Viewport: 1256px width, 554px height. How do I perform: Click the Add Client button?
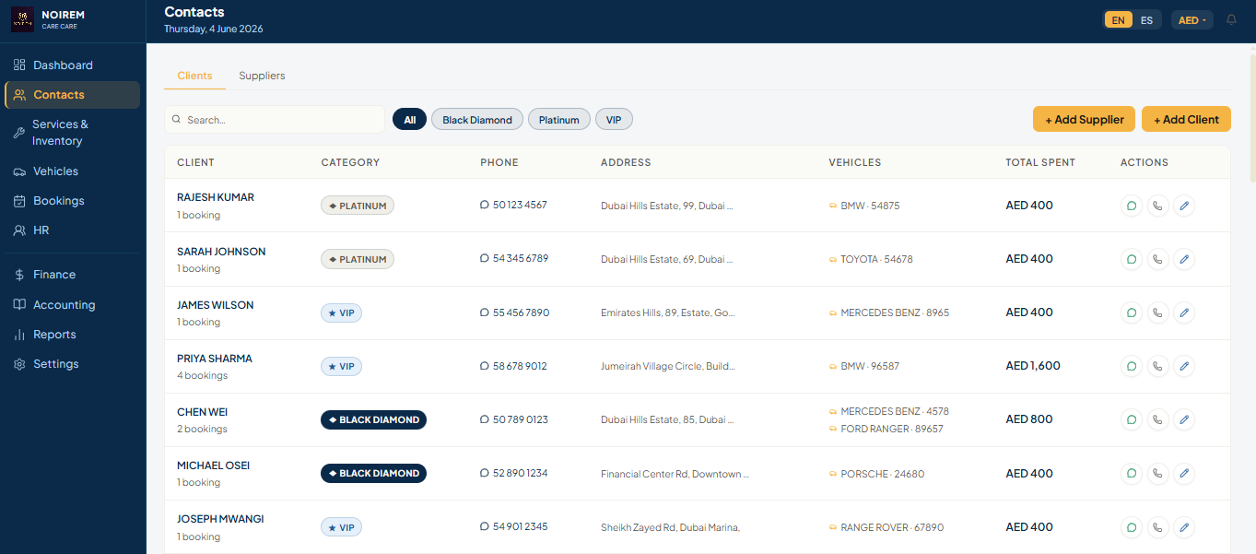click(1186, 119)
